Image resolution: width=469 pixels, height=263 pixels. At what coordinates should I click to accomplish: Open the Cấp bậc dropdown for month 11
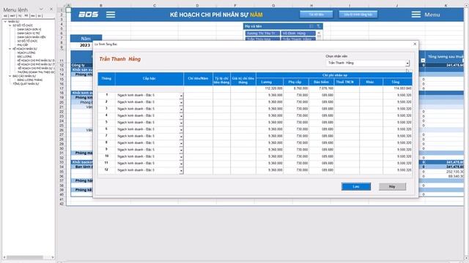click(x=181, y=164)
